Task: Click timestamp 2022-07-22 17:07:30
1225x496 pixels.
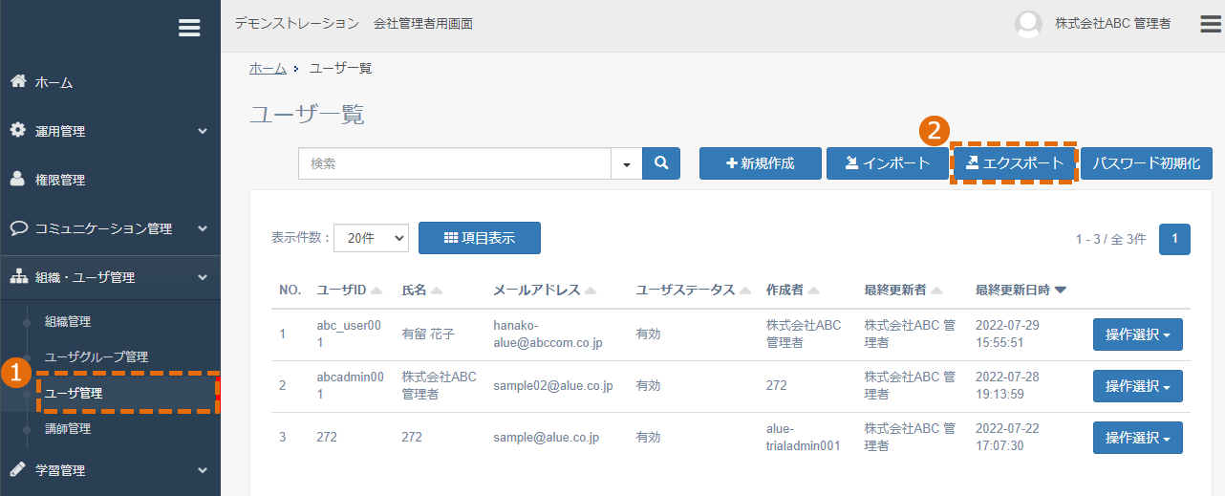Action: click(x=1007, y=438)
